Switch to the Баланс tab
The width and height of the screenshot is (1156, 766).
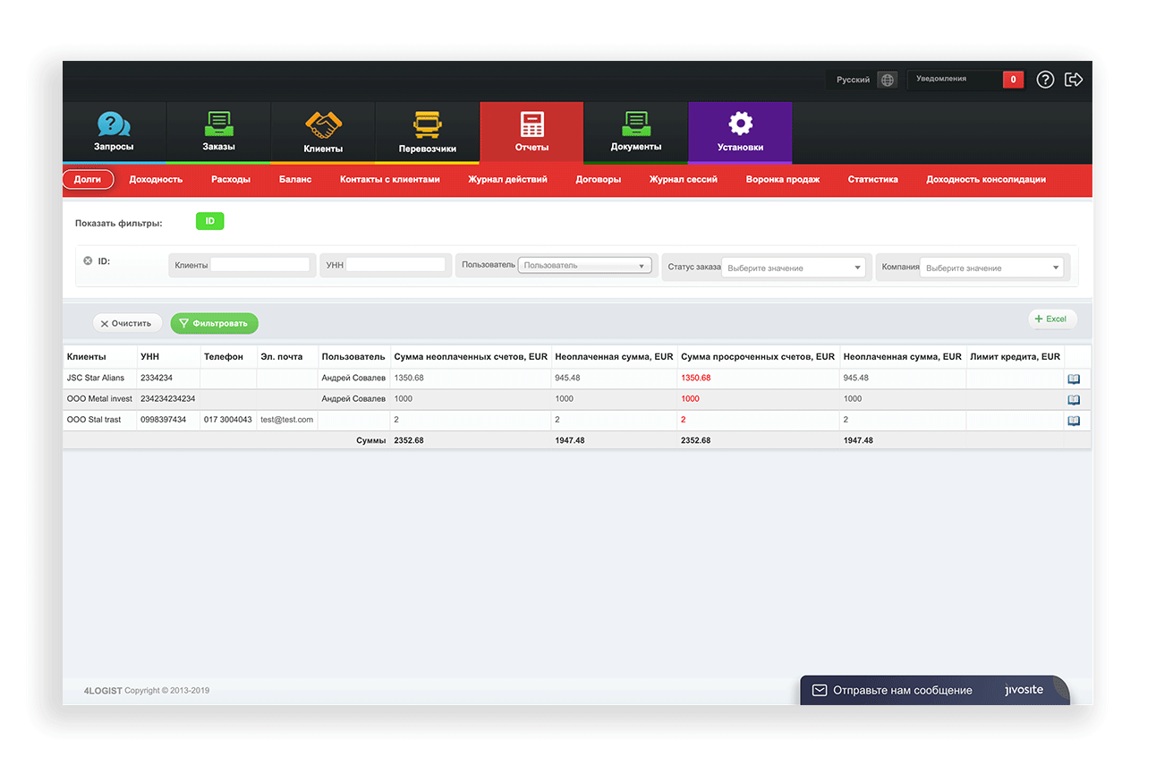pos(295,179)
